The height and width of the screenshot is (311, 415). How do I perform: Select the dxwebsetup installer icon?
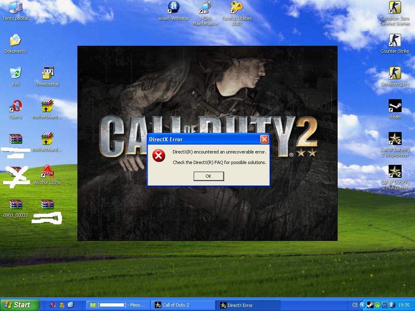click(x=47, y=77)
